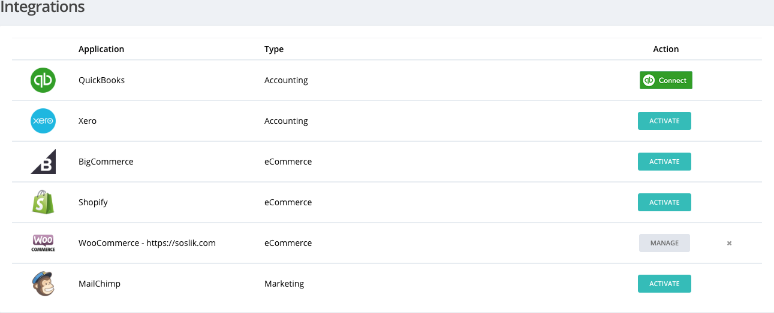The image size is (774, 313).
Task: Open Manage for the WooCommerce integration
Action: tap(664, 243)
